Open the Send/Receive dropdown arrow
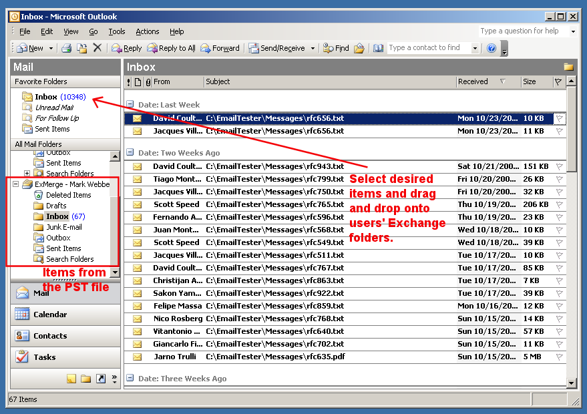Viewport: 587px width, 414px height. click(313, 48)
